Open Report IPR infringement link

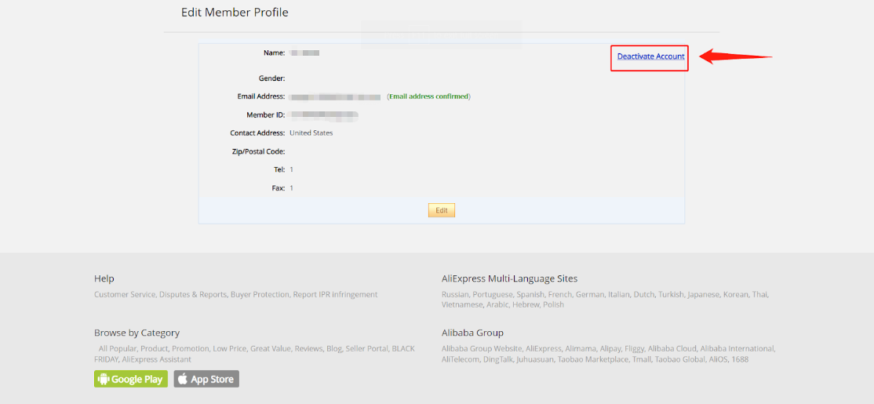(335, 294)
